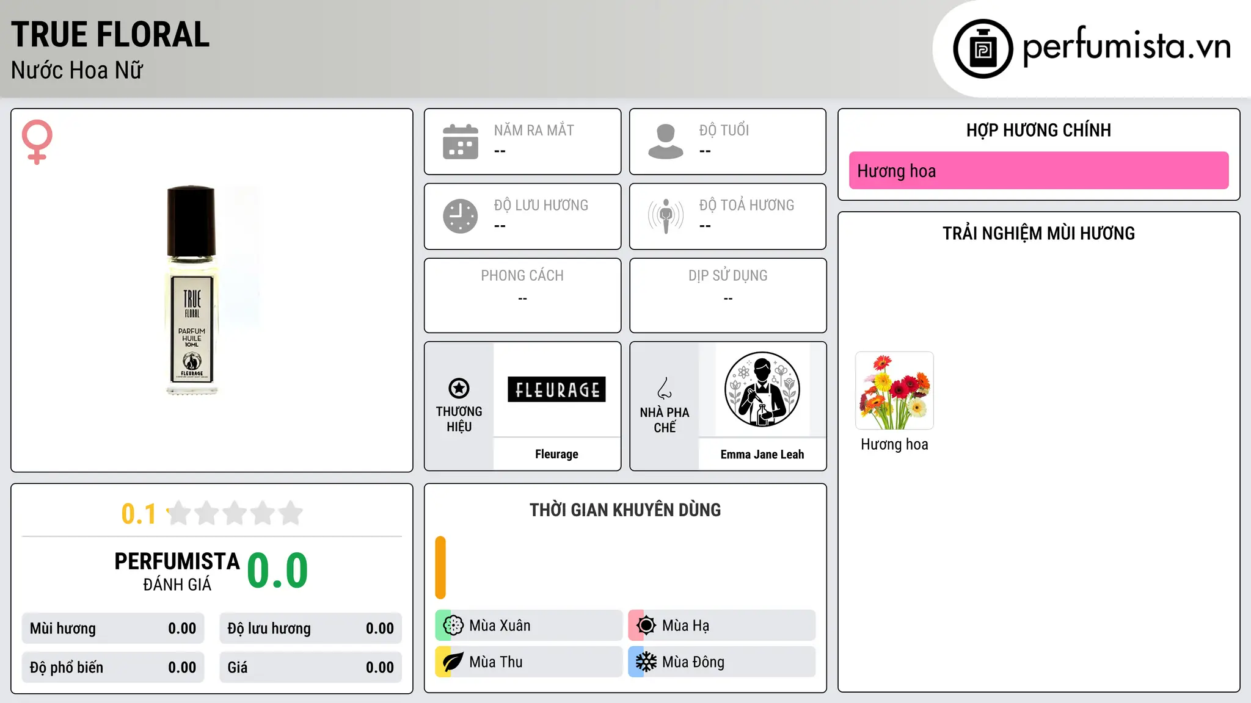Open the True Floral bottle product image
1251x703 pixels.
tap(192, 290)
